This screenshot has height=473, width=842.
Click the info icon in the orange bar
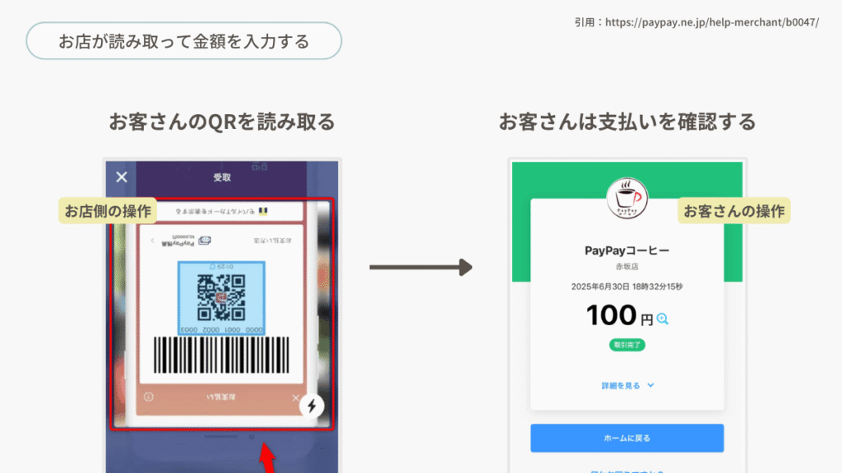pos(149,397)
